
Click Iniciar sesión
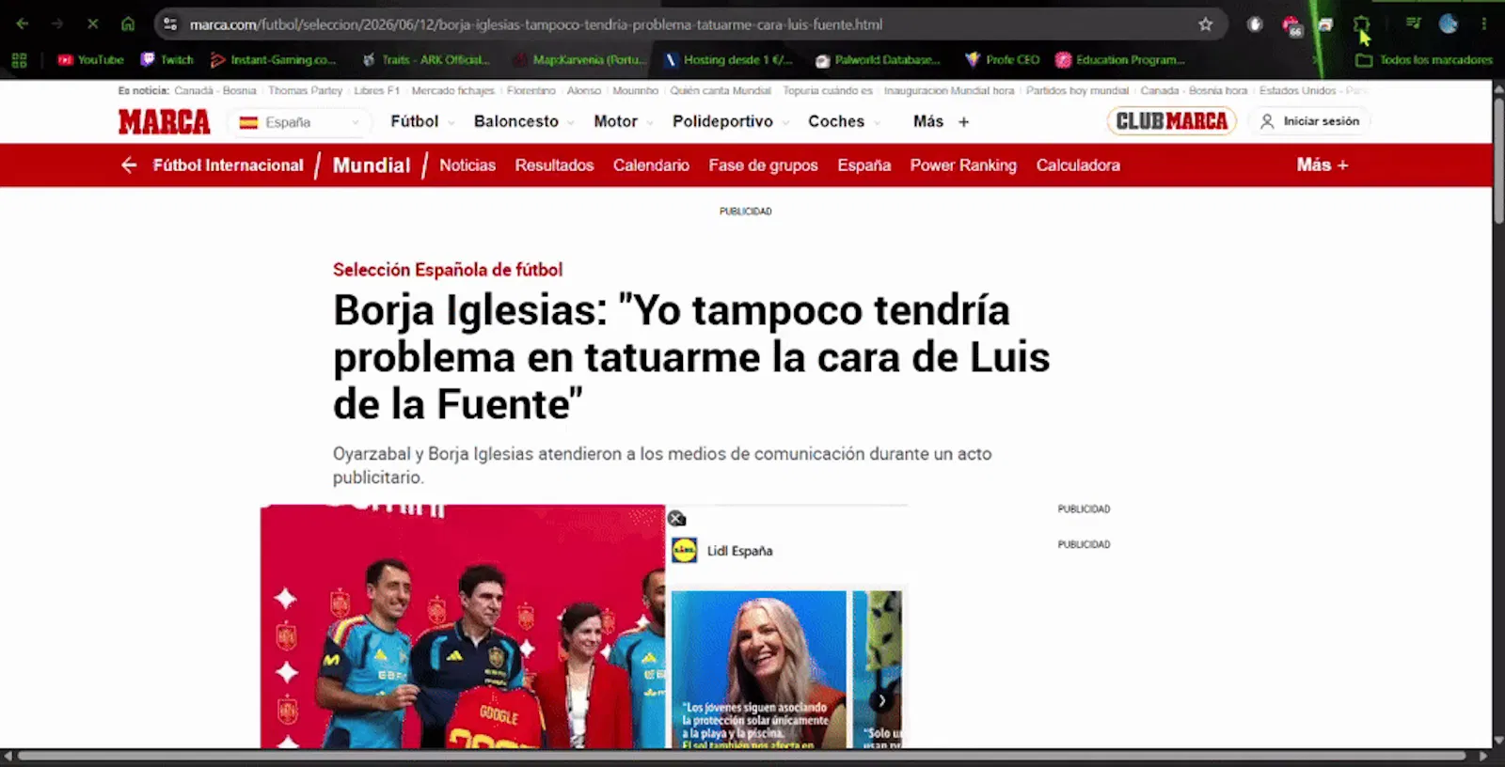1310,121
